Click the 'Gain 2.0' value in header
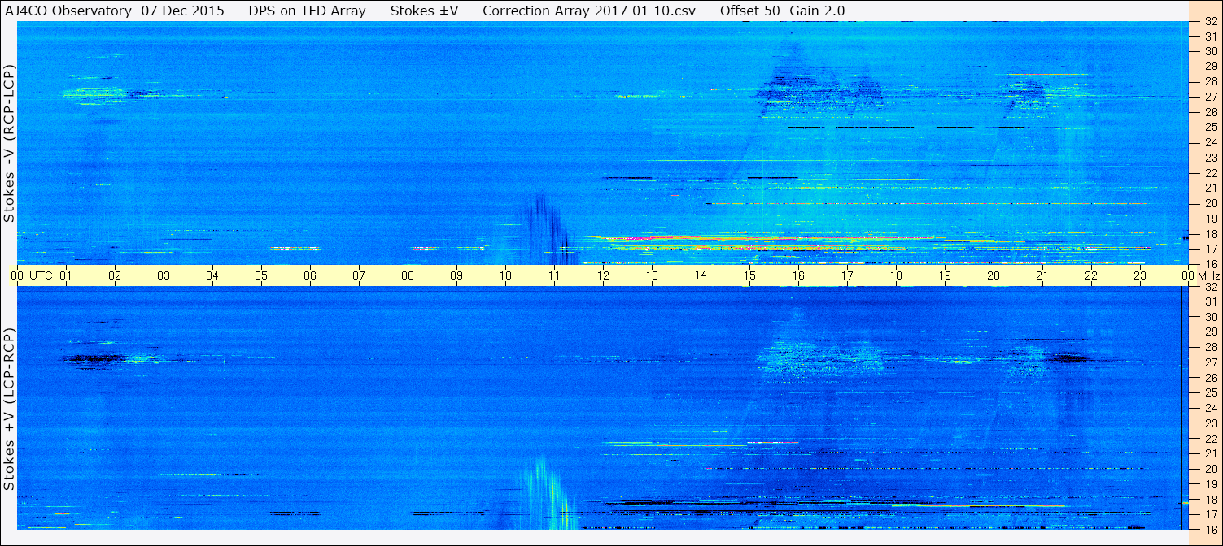1223x546 pixels. pos(817,11)
